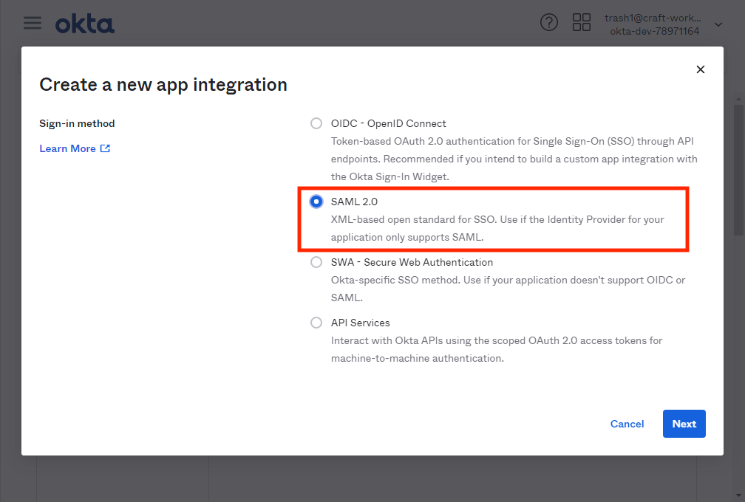Open the Learn More link
Screen dimensions: 745x502
tap(75, 148)
